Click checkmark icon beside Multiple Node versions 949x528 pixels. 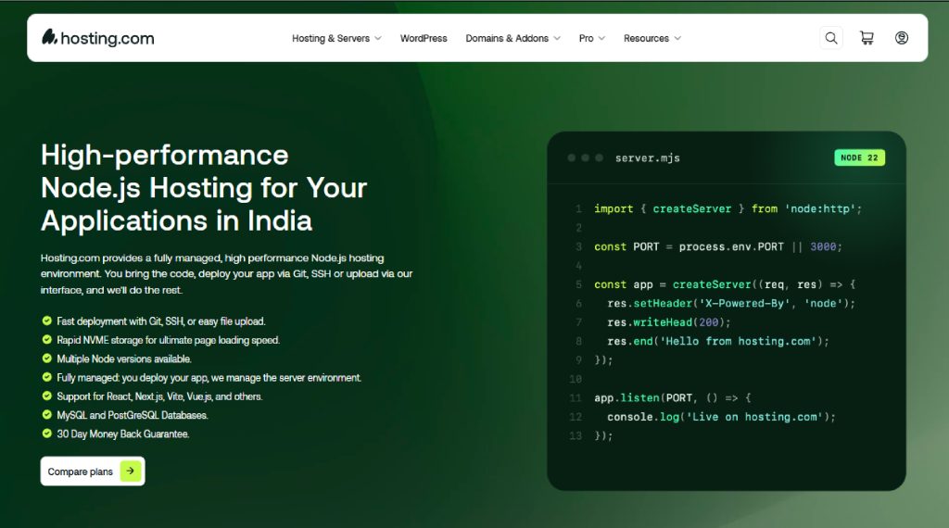[x=46, y=358]
